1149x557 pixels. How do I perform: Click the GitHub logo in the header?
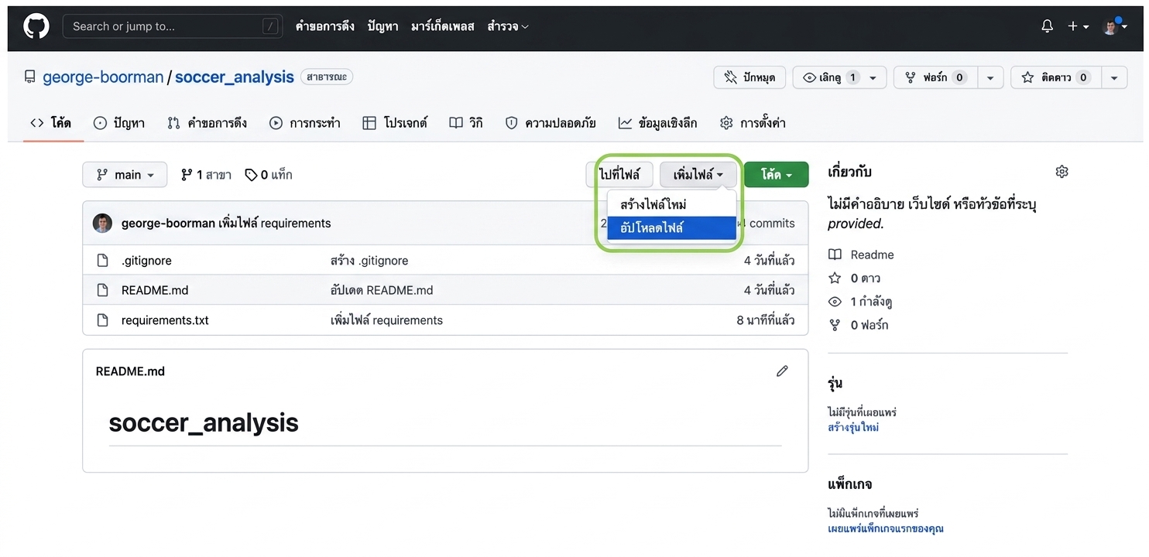point(36,26)
